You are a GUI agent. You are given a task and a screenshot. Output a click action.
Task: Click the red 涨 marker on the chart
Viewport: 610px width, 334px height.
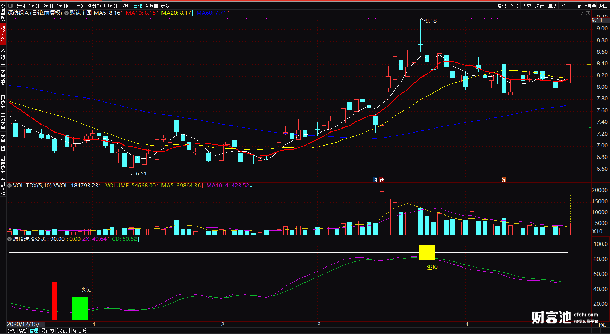tap(381, 180)
